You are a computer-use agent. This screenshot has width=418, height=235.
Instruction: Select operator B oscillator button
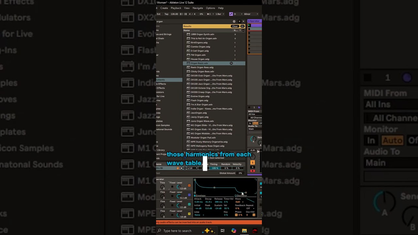click(x=189, y=204)
